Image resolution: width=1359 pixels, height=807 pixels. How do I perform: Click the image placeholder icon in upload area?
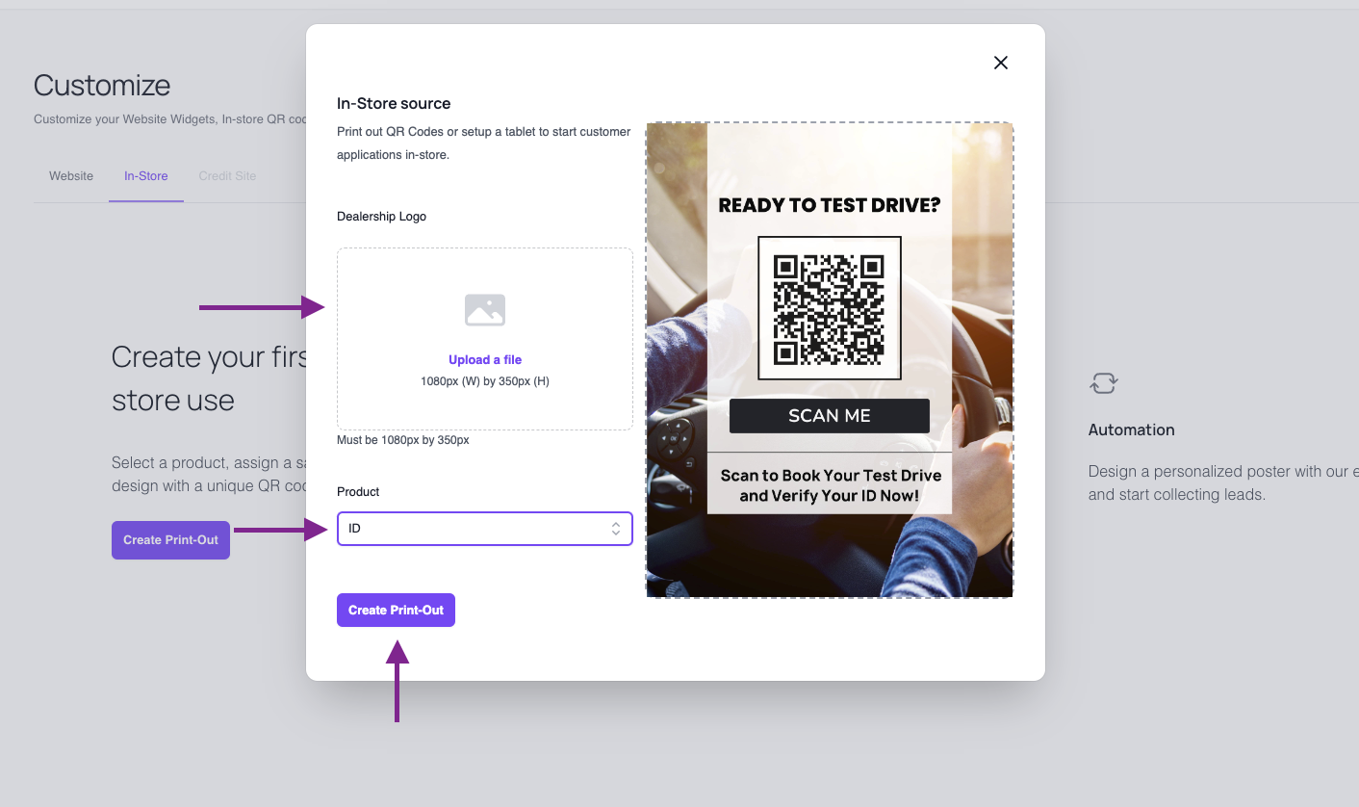(x=485, y=310)
